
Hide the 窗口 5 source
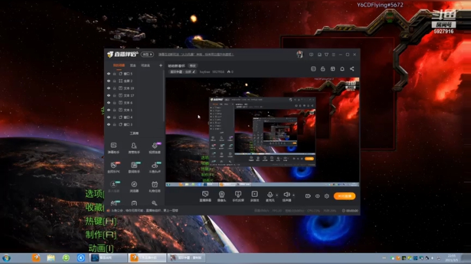109,73
